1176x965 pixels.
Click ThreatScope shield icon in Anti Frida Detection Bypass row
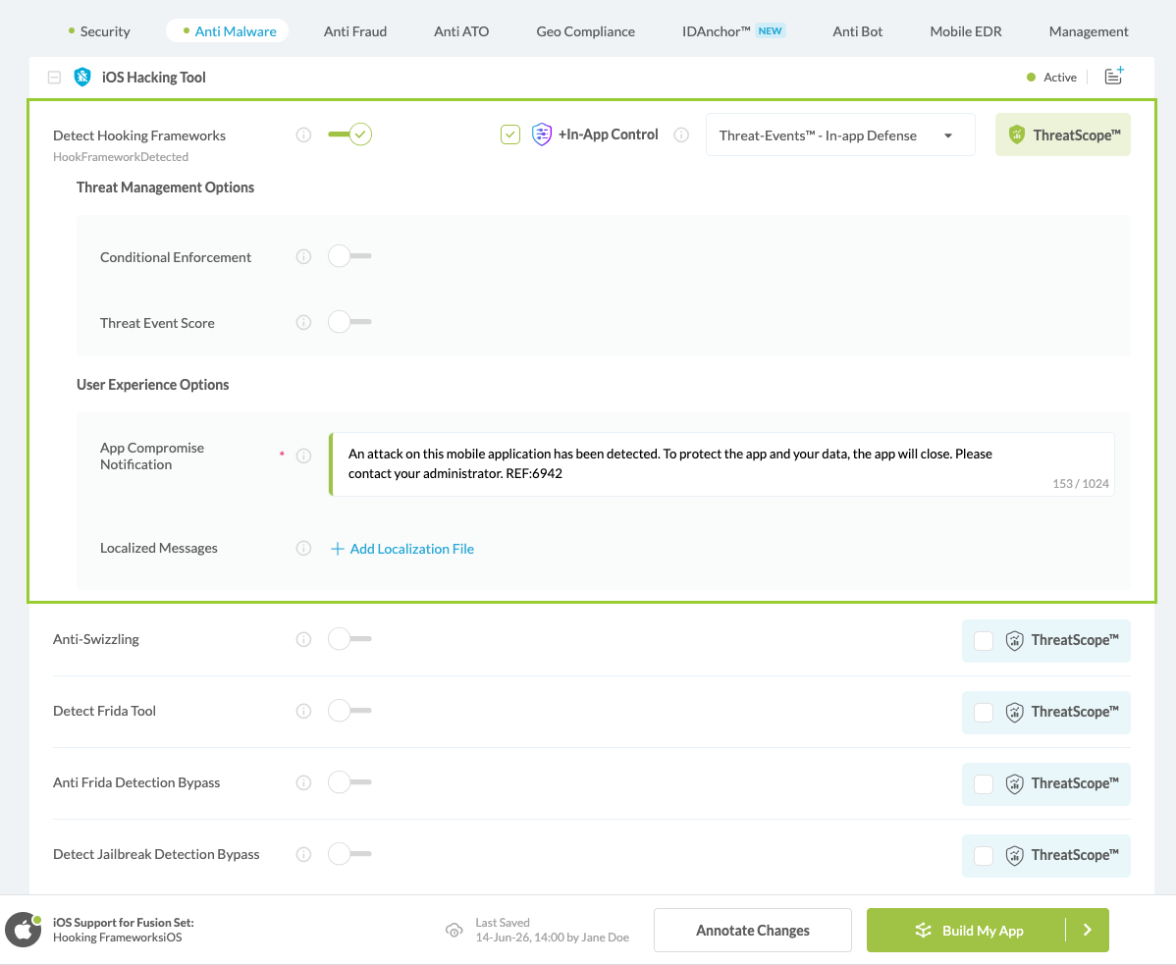(x=1014, y=783)
